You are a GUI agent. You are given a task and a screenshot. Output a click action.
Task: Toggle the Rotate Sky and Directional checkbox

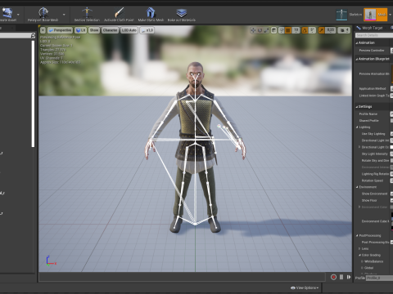pos(392,161)
